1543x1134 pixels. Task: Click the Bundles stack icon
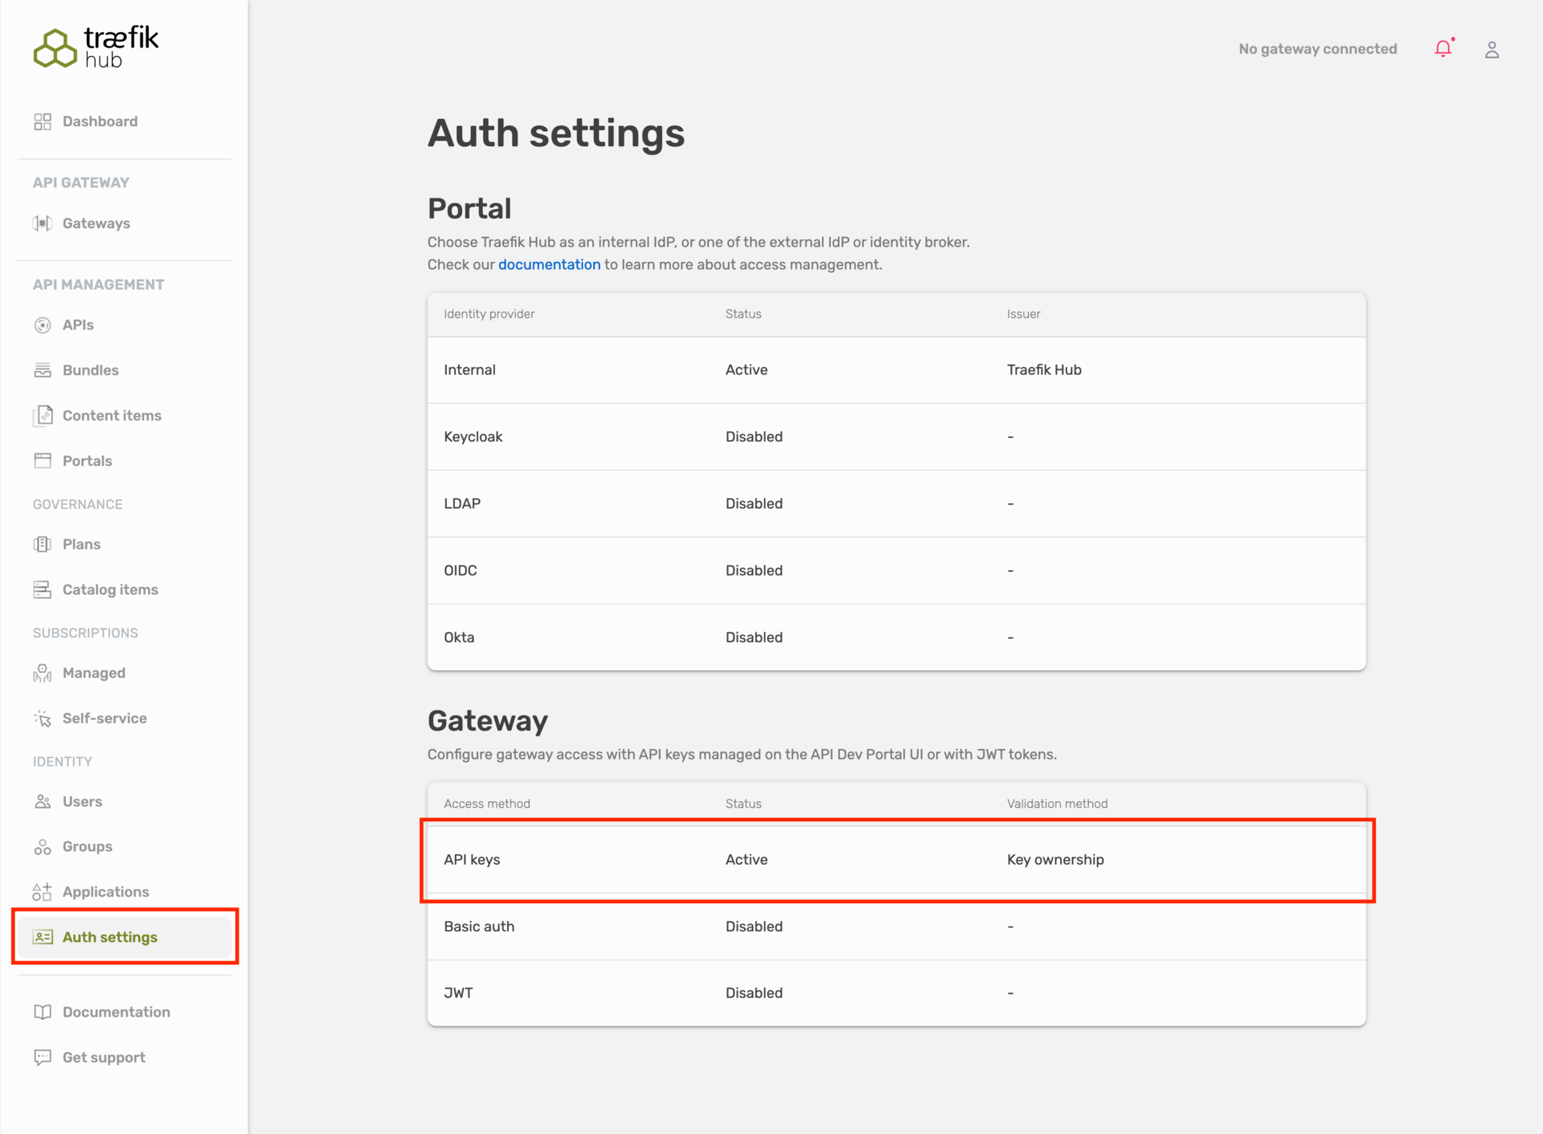point(43,370)
